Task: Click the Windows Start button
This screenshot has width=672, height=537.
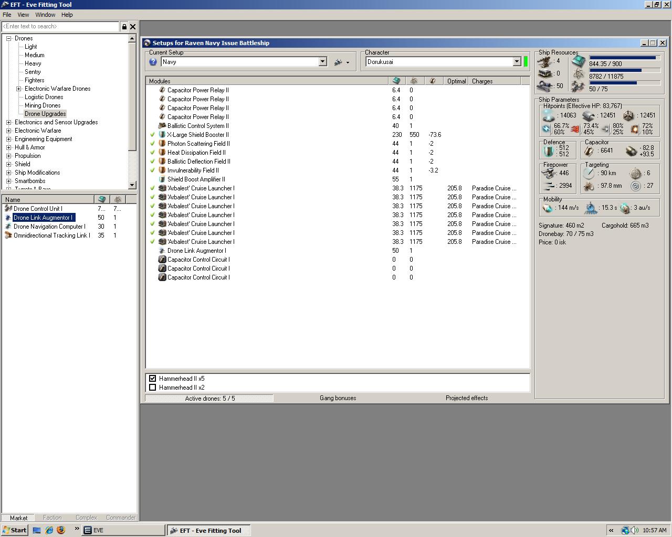Action: (15, 530)
